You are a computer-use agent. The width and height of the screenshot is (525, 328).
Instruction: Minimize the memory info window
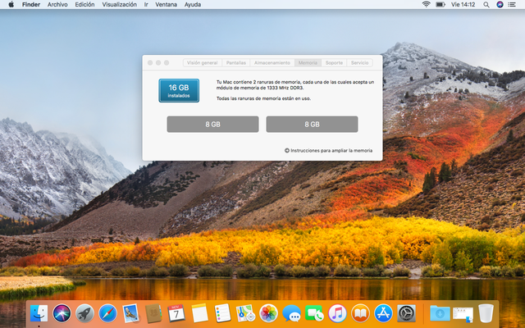pos(158,62)
